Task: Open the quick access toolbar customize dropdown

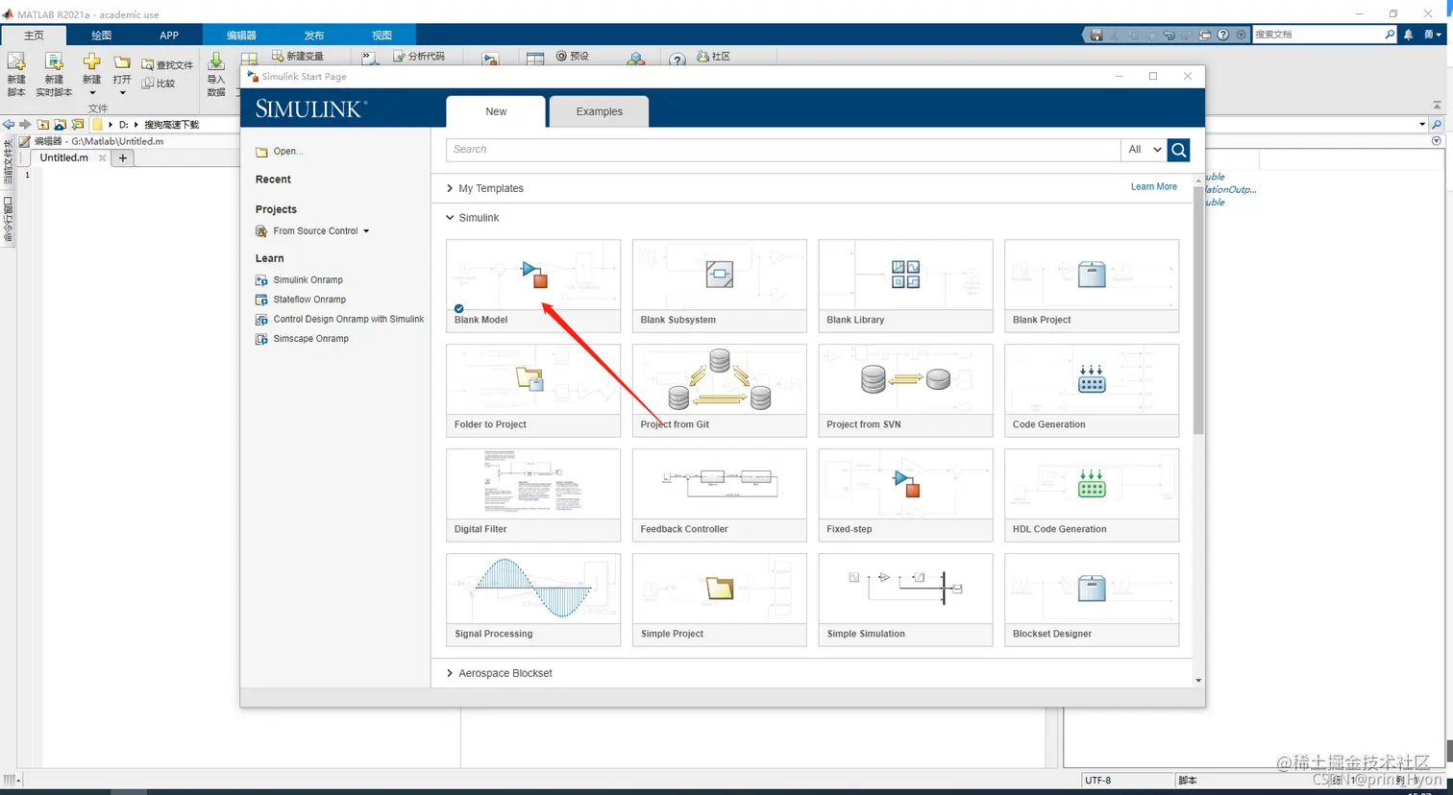Action: point(1242,35)
